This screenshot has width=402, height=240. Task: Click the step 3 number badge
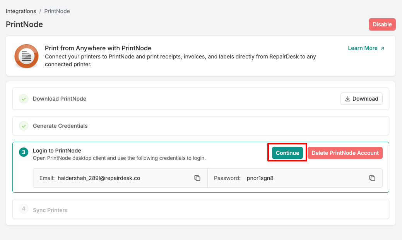click(24, 153)
